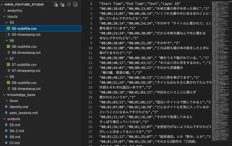
Task: Click the KIRIN_YOUTUBE_STUDIO section title
Action: click(x=24, y=4)
